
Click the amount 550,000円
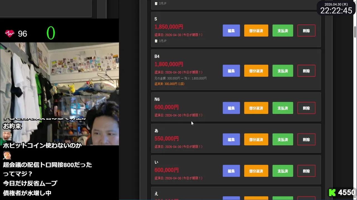(x=167, y=138)
